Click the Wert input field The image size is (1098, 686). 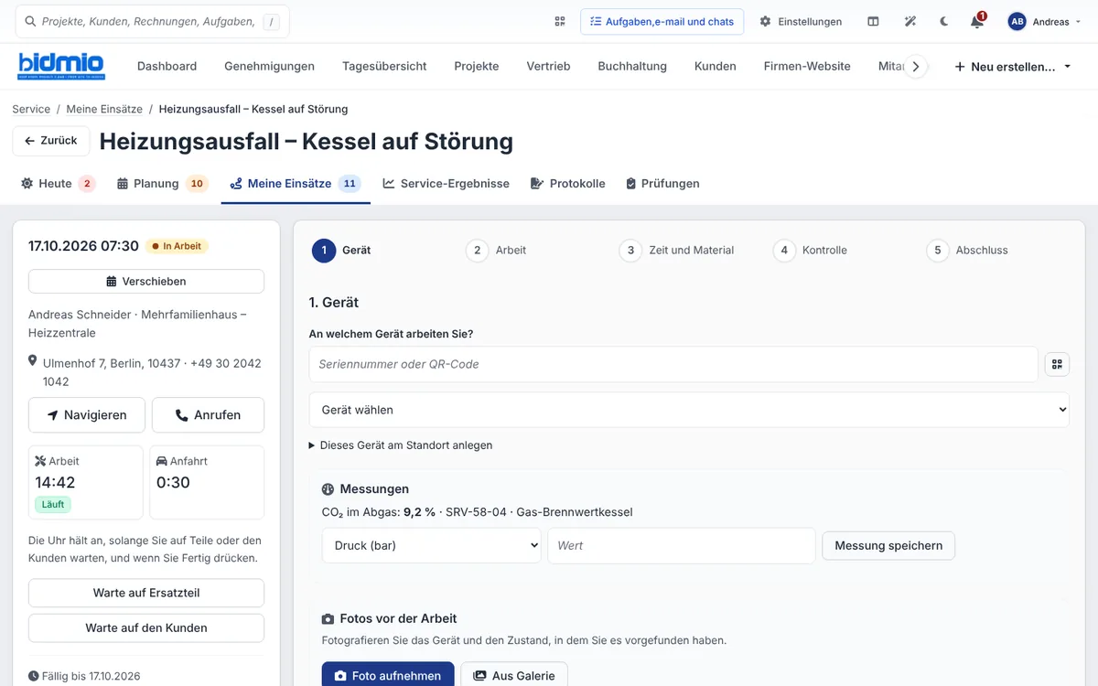pyautogui.click(x=682, y=545)
